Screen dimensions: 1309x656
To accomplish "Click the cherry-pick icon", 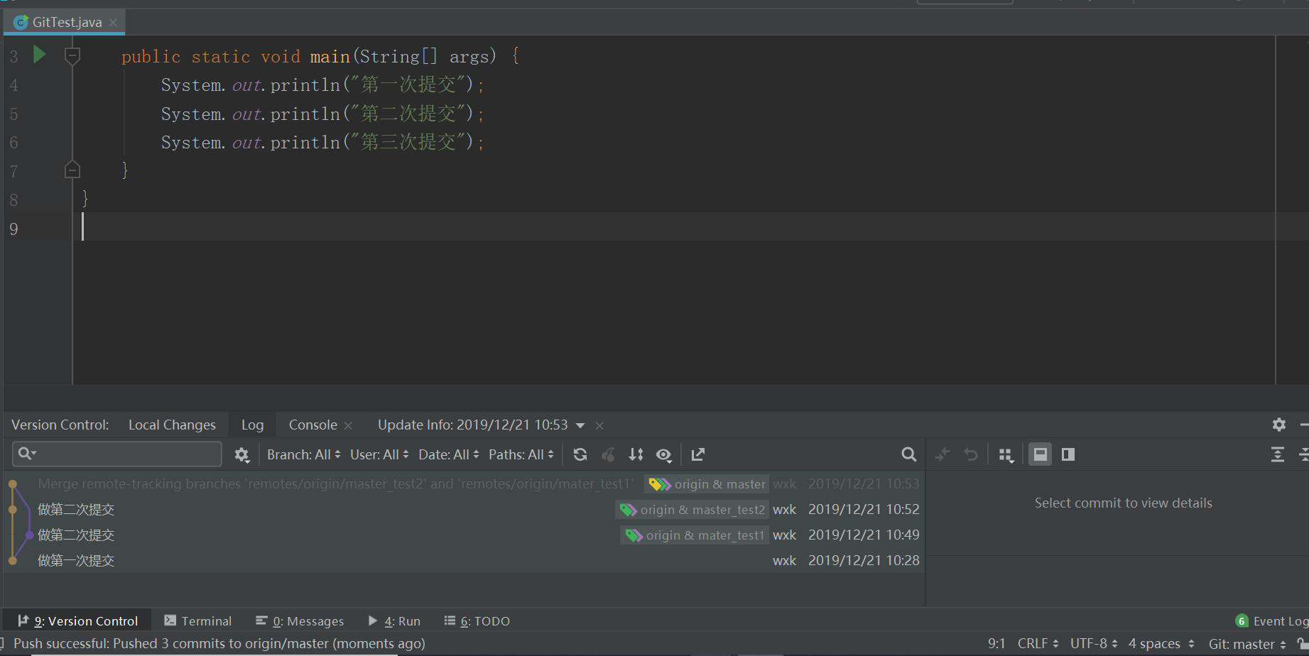I will (x=608, y=454).
